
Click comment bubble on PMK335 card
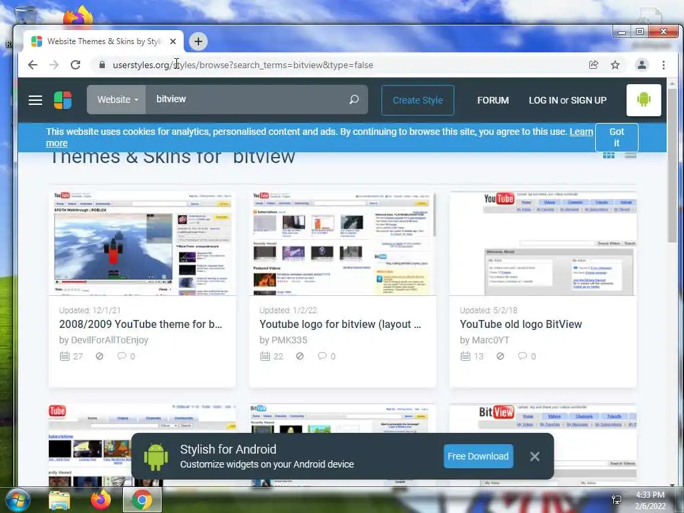click(x=322, y=355)
